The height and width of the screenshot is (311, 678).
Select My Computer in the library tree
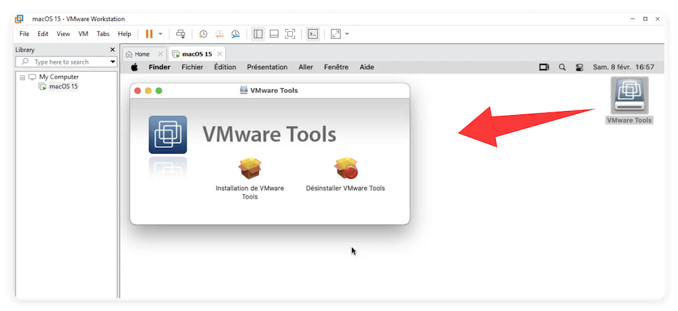59,77
